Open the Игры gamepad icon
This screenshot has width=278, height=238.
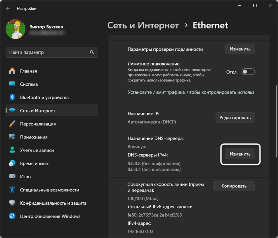(12, 177)
